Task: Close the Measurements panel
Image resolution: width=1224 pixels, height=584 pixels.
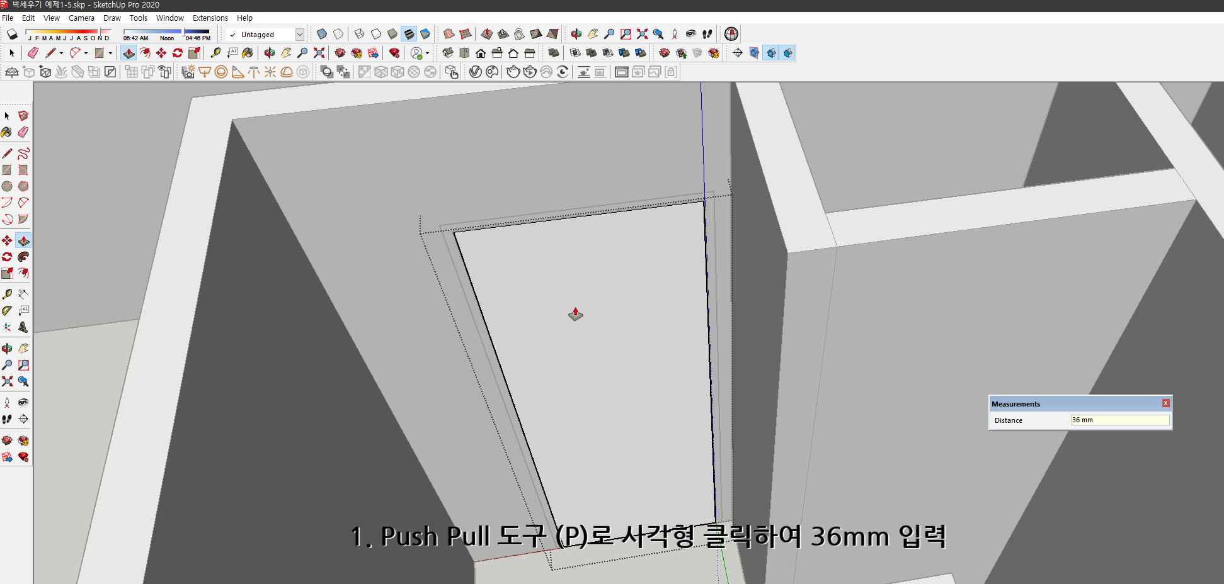Action: (1166, 403)
